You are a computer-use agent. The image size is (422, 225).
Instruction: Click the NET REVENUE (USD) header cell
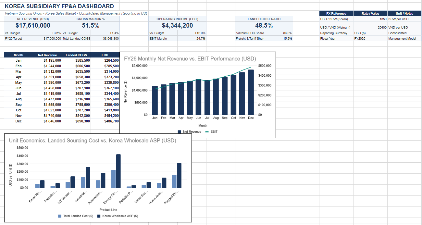(x=33, y=19)
